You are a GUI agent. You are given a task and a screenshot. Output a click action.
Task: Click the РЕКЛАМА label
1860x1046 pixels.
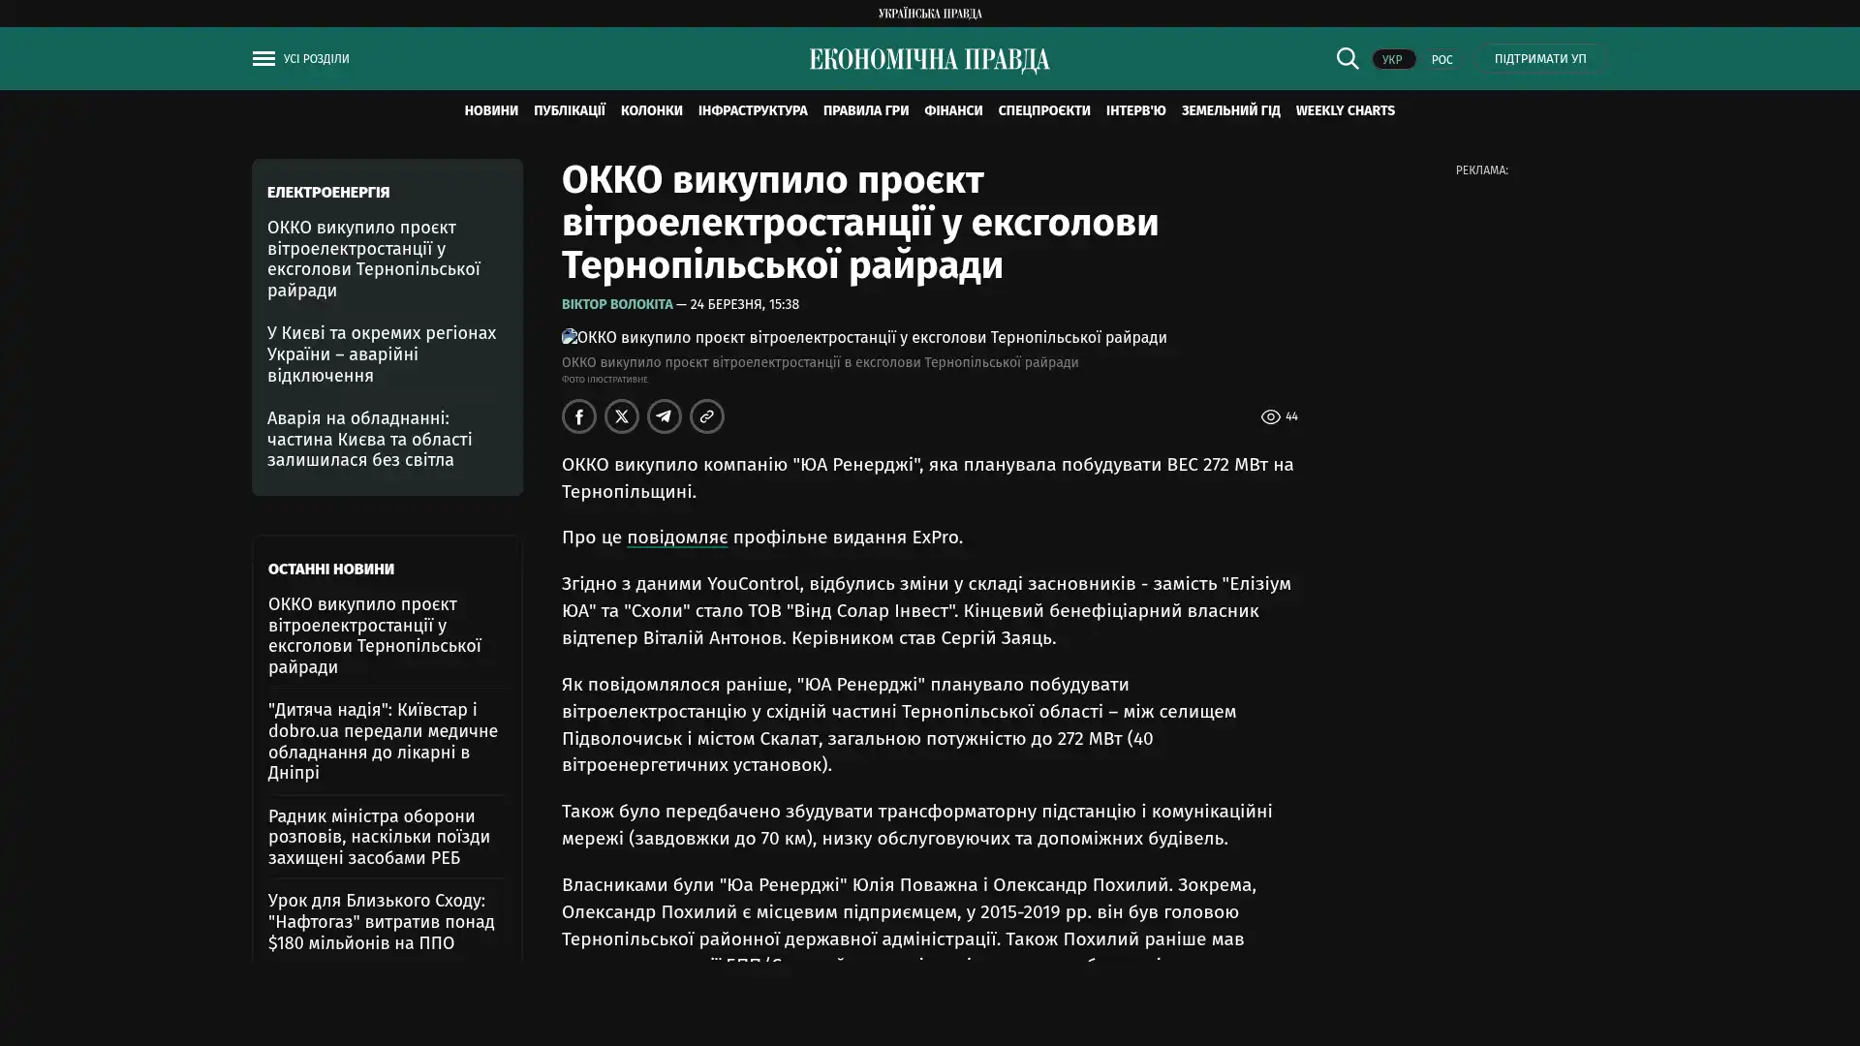point(1481,170)
